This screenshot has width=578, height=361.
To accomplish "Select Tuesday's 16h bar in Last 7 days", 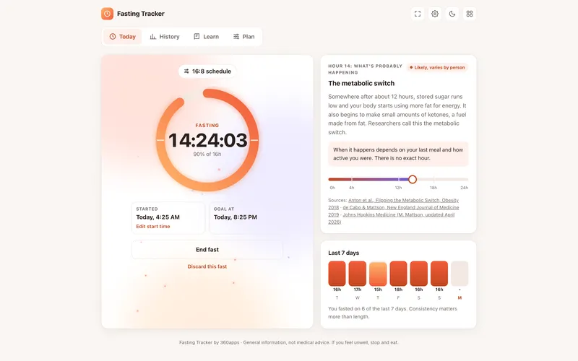I will point(337,274).
